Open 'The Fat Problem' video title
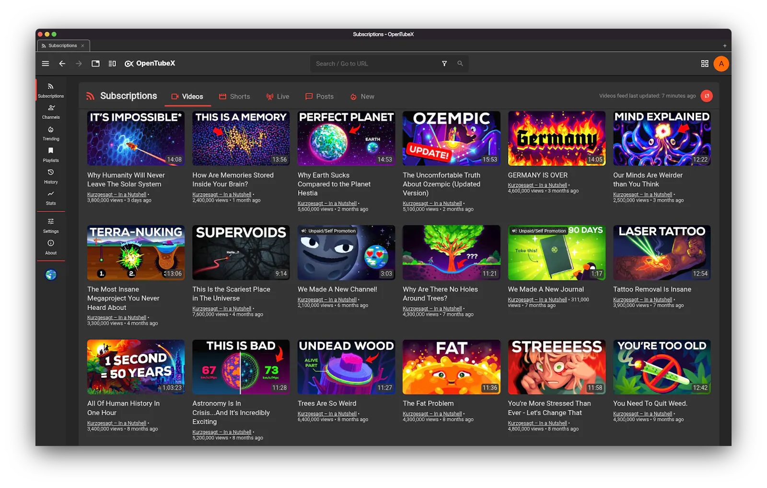This screenshot has width=767, height=488. coord(428,404)
